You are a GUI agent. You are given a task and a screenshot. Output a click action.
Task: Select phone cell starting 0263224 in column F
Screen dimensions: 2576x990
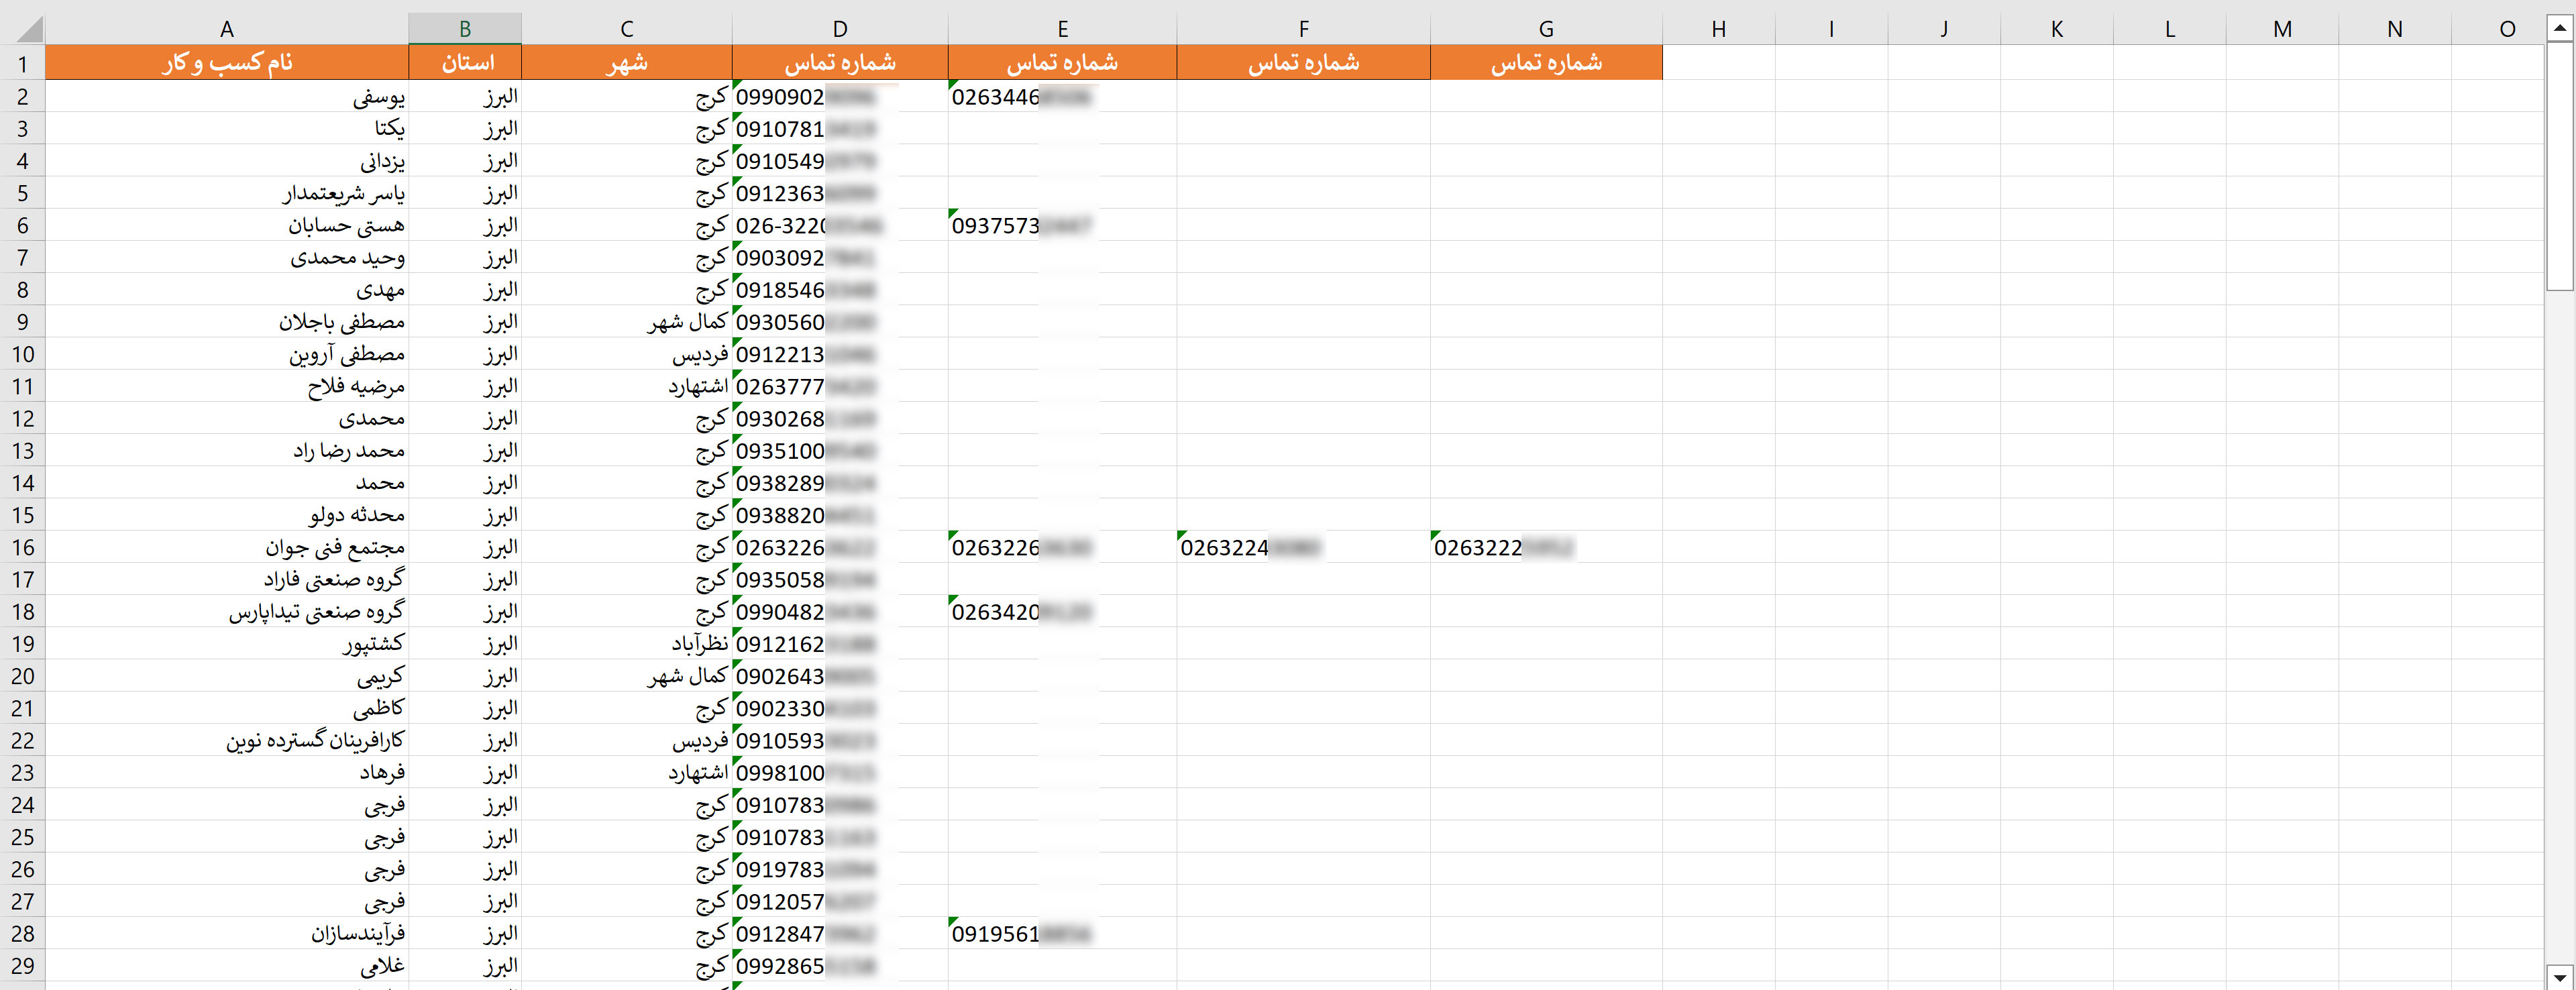point(1303,547)
